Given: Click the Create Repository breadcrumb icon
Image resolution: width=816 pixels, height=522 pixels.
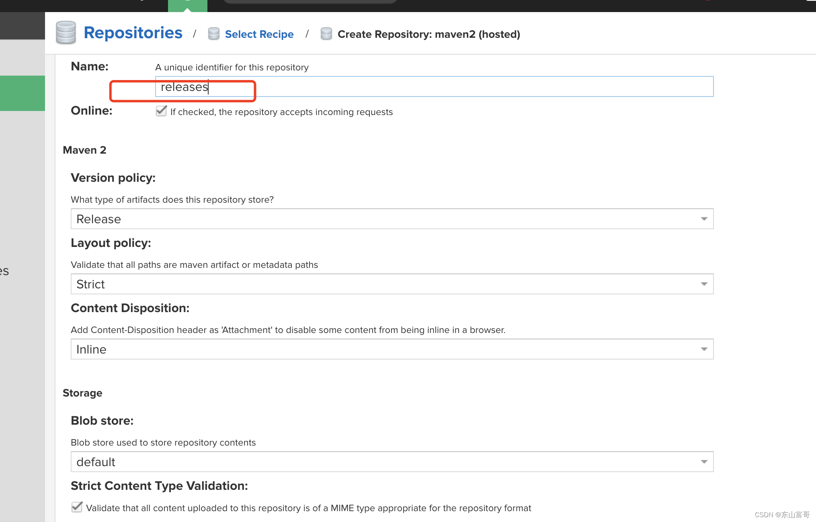Looking at the screenshot, I should pos(326,34).
